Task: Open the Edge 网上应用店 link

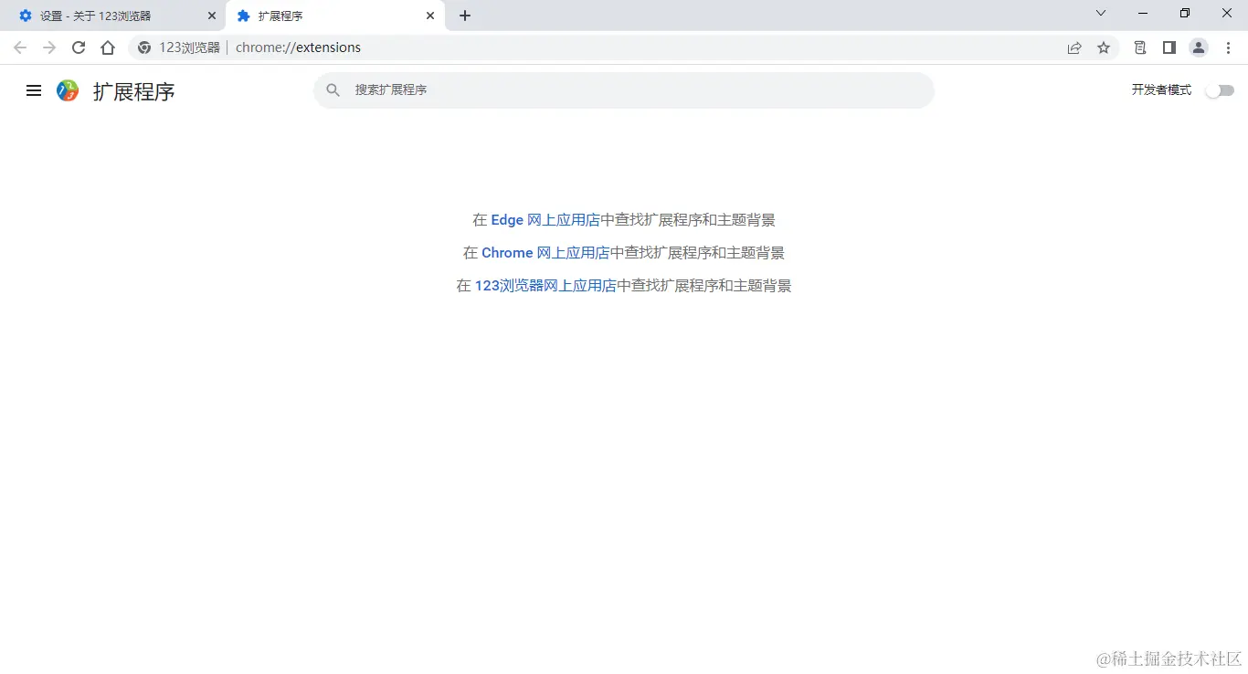Action: point(545,220)
